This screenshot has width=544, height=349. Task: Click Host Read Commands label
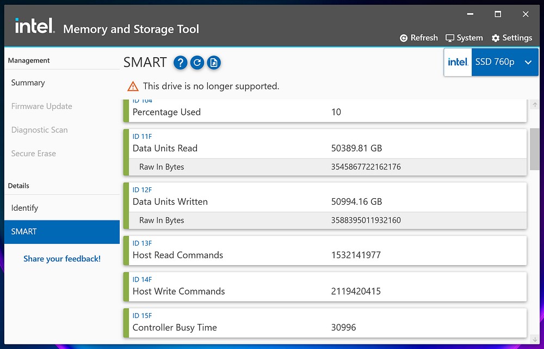(x=178, y=255)
